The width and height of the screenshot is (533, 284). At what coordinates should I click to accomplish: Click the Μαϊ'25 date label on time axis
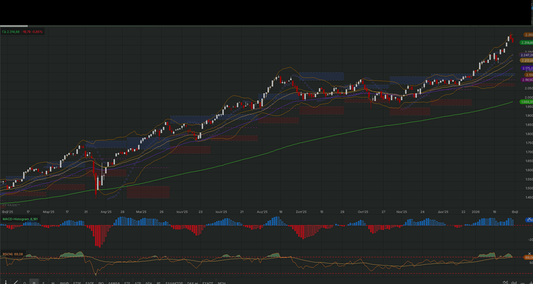pyautogui.click(x=141, y=212)
